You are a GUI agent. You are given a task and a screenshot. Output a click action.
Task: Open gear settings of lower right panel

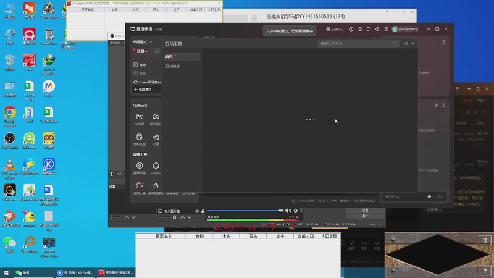[x=436, y=105]
